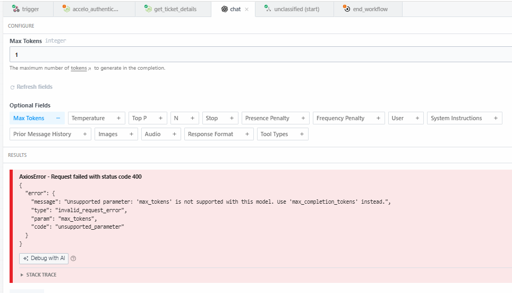This screenshot has height=293, width=512.
Task: Click plus icon on System Instructions chip
Action: [496, 118]
